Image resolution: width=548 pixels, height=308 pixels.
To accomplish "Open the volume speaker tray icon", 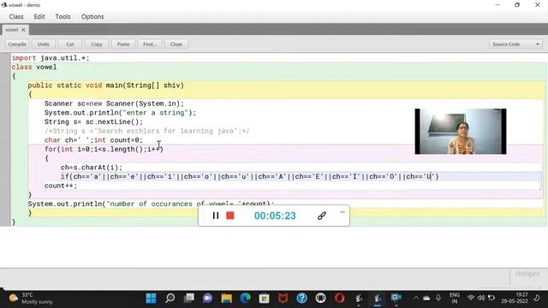I will [x=481, y=299].
